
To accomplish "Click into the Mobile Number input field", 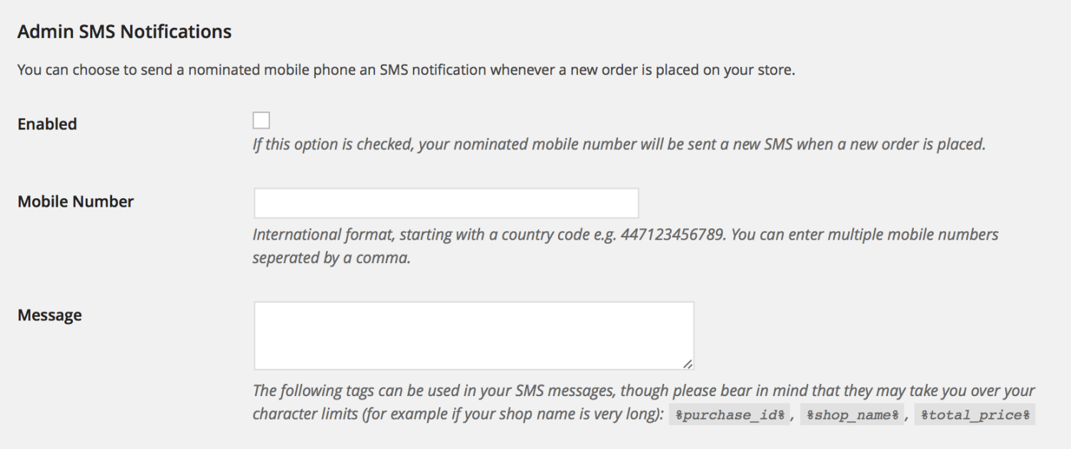I will click(x=446, y=203).
